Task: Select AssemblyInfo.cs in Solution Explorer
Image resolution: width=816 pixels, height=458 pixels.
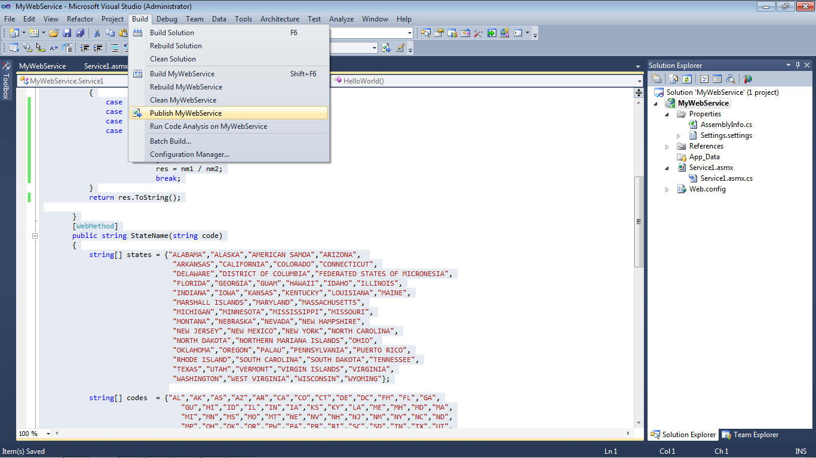Action: point(726,125)
